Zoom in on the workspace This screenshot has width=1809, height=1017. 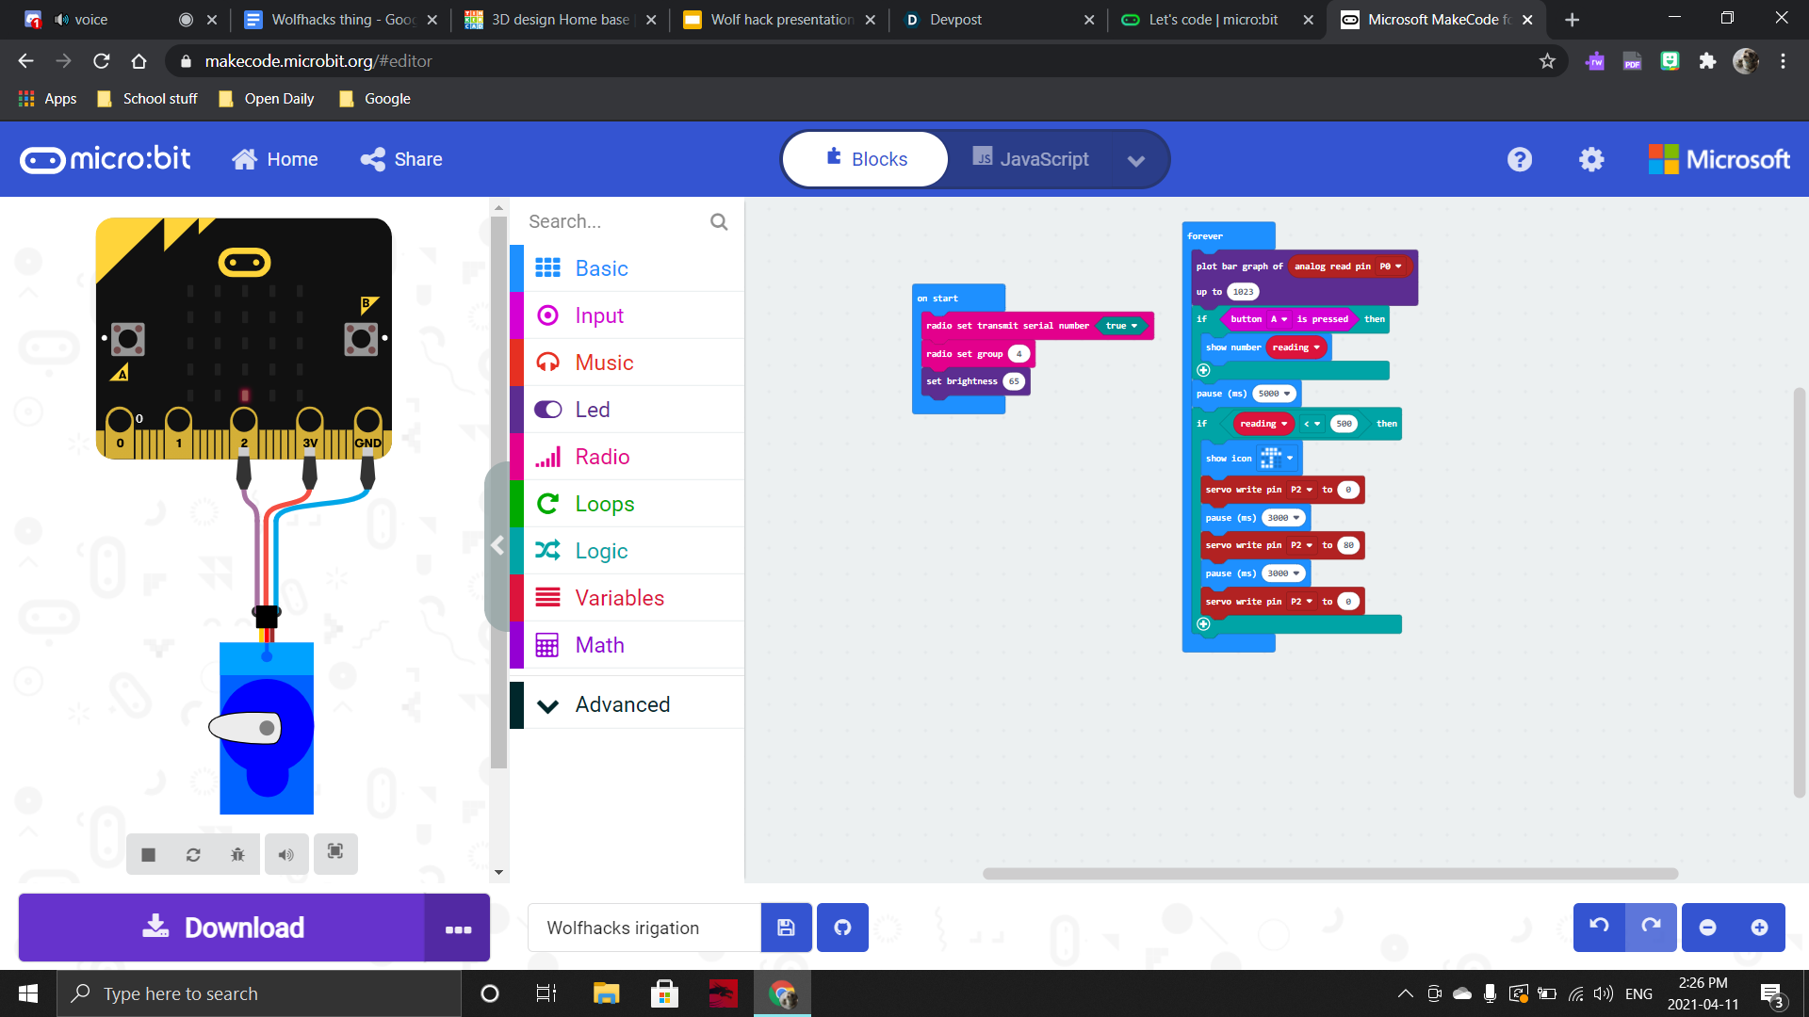pos(1759,928)
